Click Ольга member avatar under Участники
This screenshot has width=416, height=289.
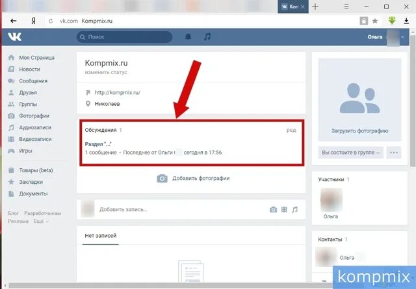pyautogui.click(x=331, y=199)
